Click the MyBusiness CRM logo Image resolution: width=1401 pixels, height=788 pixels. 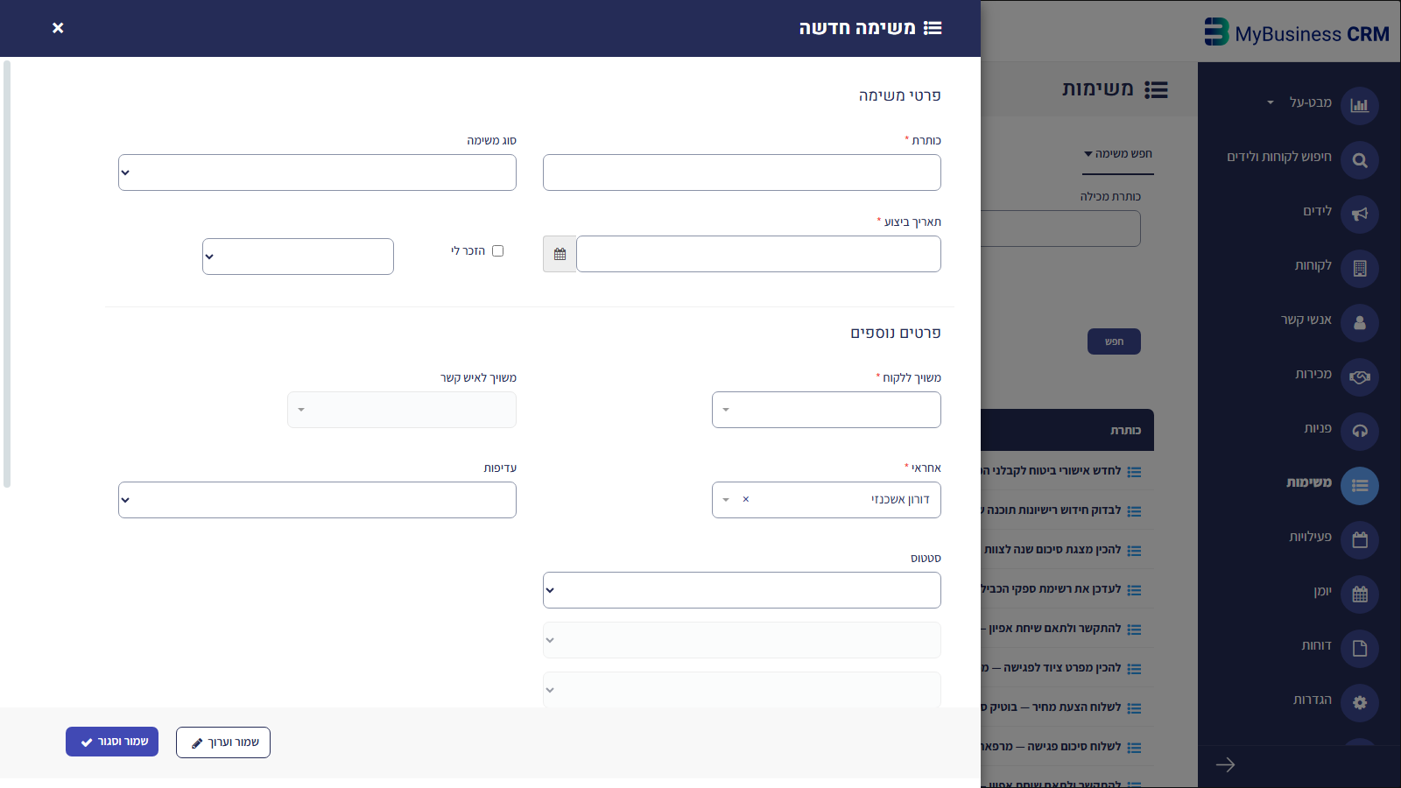(1297, 33)
